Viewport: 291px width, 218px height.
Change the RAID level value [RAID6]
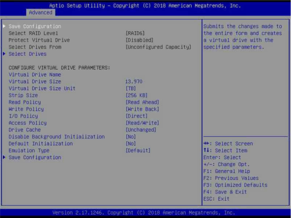click(x=135, y=33)
